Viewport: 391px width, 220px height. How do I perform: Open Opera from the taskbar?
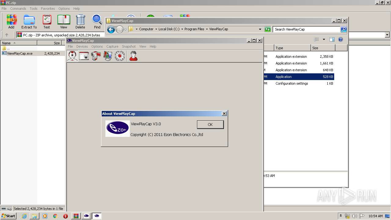(x=65, y=216)
